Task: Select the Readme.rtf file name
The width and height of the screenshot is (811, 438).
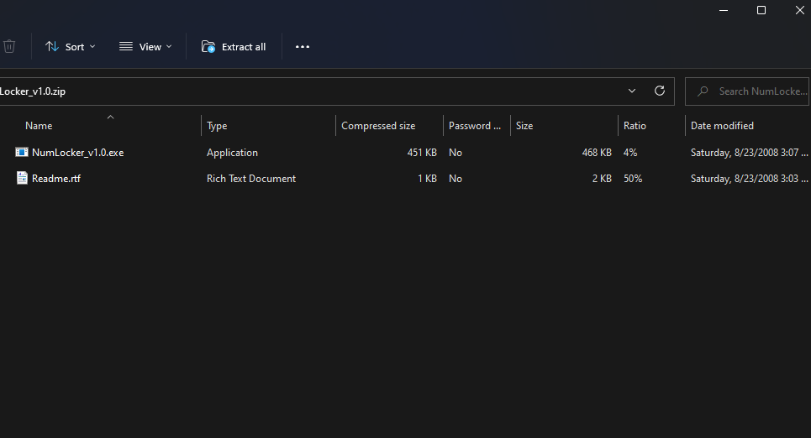Action: [56, 179]
